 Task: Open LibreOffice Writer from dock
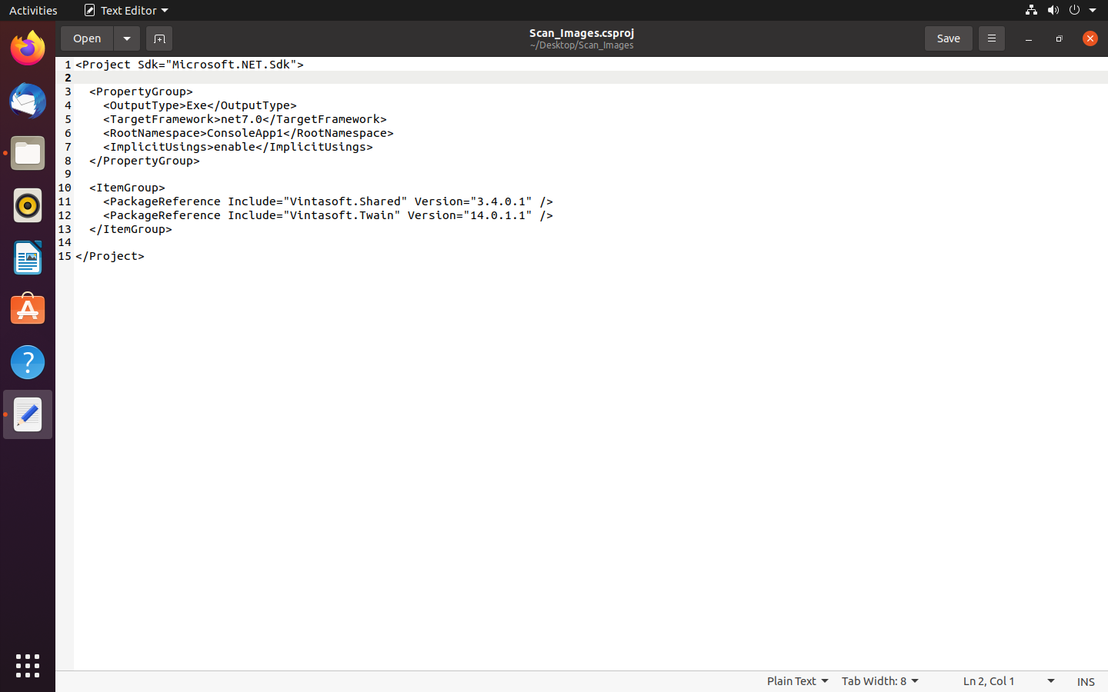[x=28, y=258]
